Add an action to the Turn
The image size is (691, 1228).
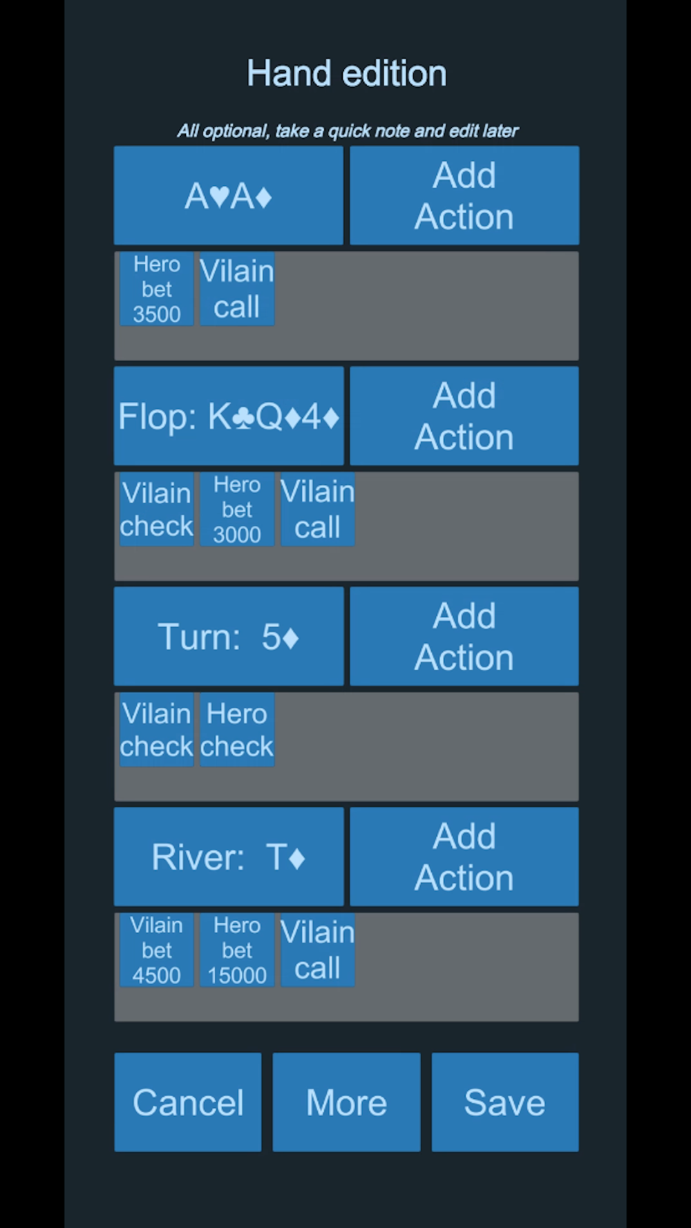pos(464,636)
